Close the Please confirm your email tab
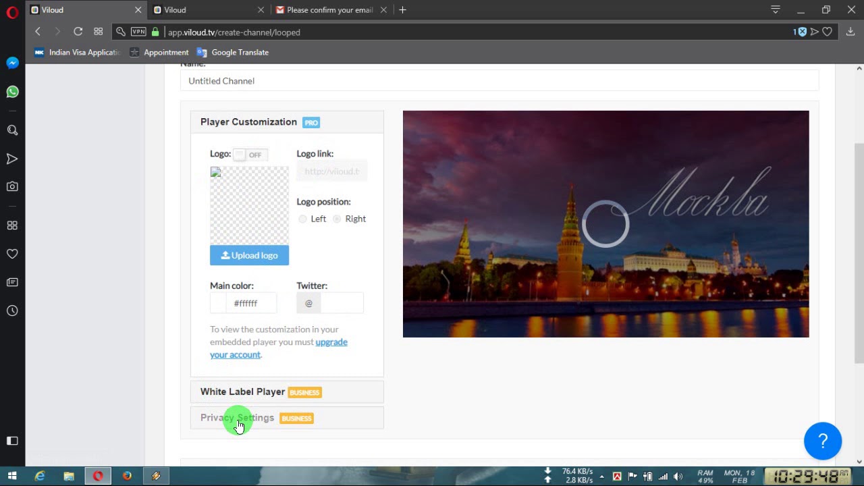Screen dimensions: 864x486 click(383, 9)
